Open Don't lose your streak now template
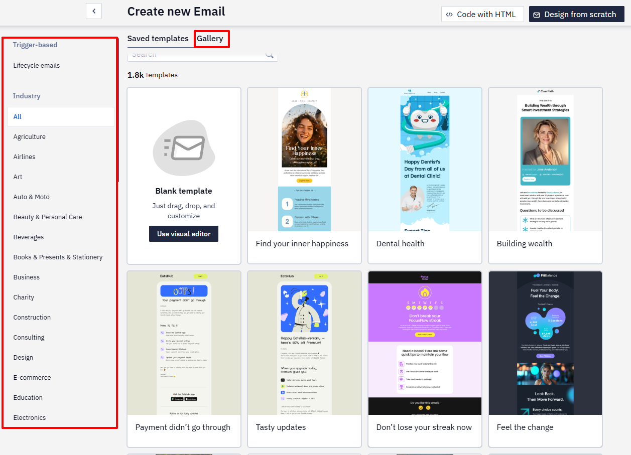Viewport: 631px width, 455px height. (425, 359)
